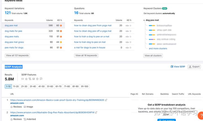This screenshot has height=121, width=203.
Task: Click the yellow KD dot for 'dog pee mat grass'
Action: (x=61, y=42)
